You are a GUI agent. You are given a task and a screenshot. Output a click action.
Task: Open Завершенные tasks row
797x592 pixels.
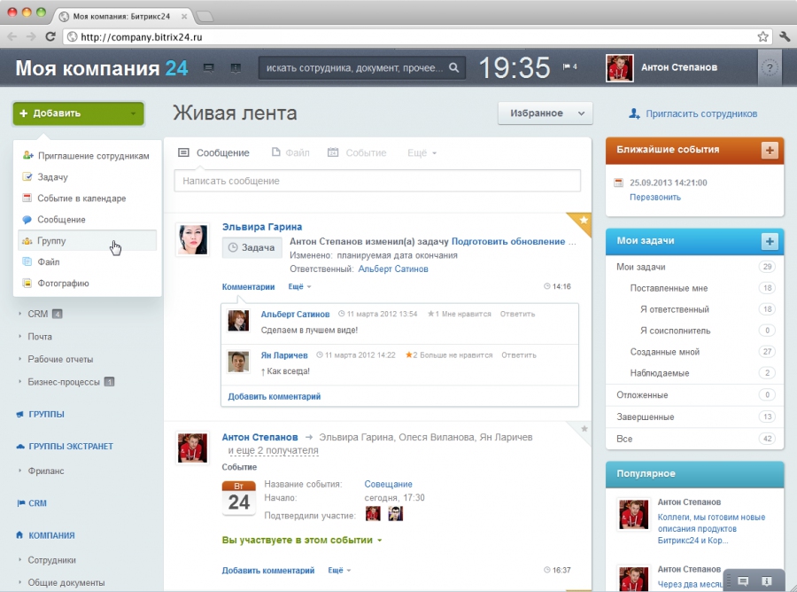point(695,417)
